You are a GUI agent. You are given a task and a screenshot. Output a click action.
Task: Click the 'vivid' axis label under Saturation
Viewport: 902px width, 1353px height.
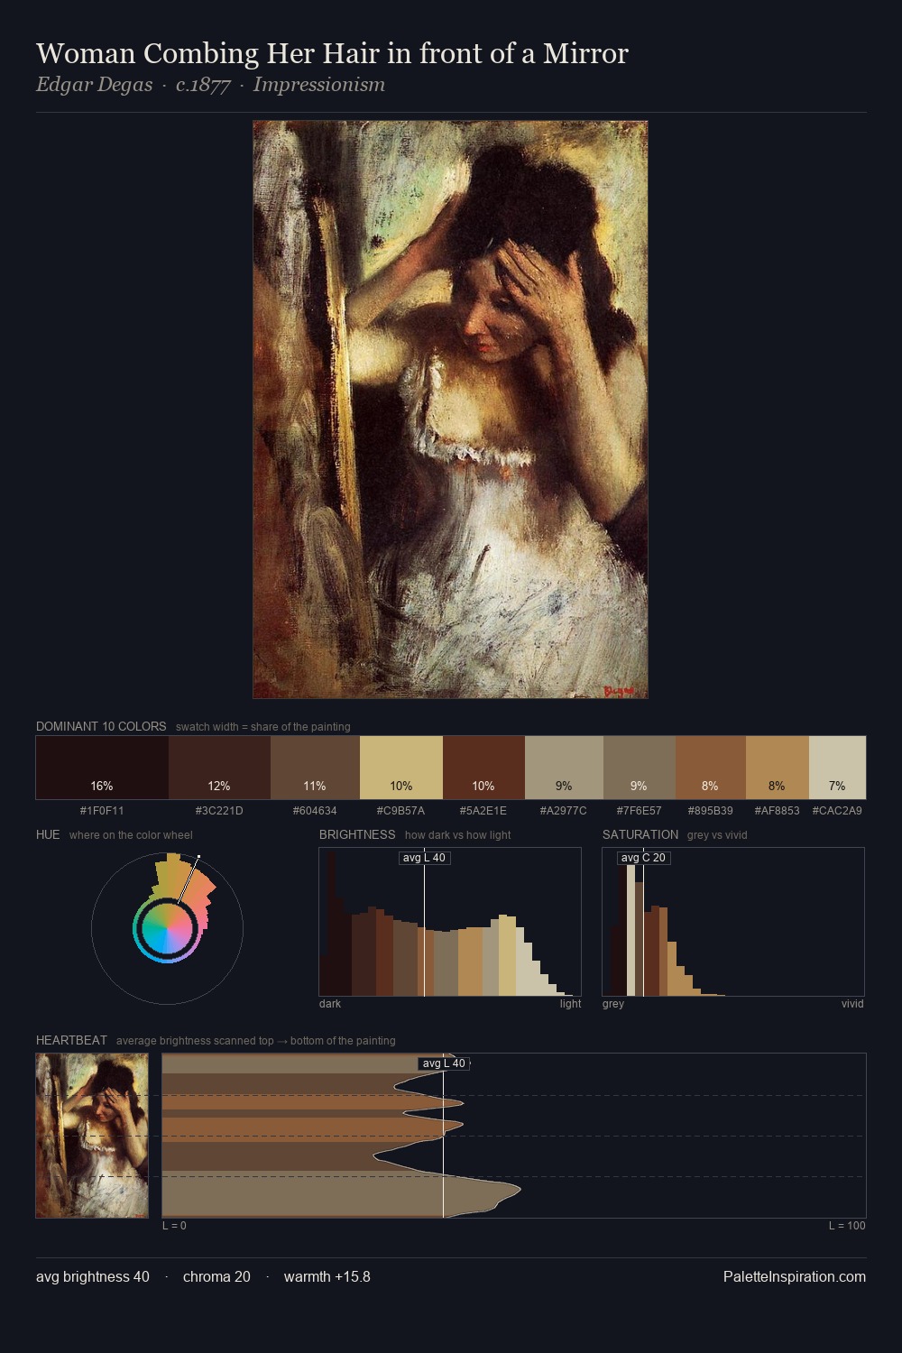852,1003
